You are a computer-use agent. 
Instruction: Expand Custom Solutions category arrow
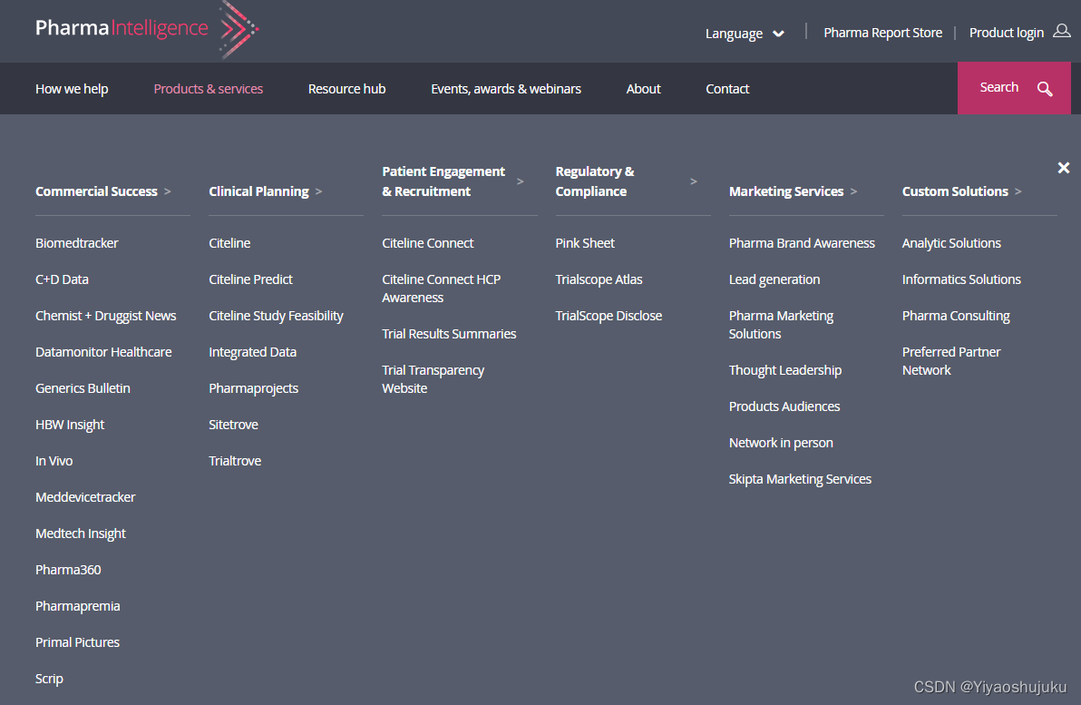(x=1018, y=191)
